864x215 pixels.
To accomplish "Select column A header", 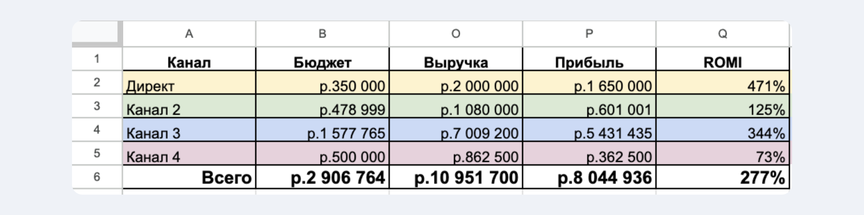I will click(189, 34).
